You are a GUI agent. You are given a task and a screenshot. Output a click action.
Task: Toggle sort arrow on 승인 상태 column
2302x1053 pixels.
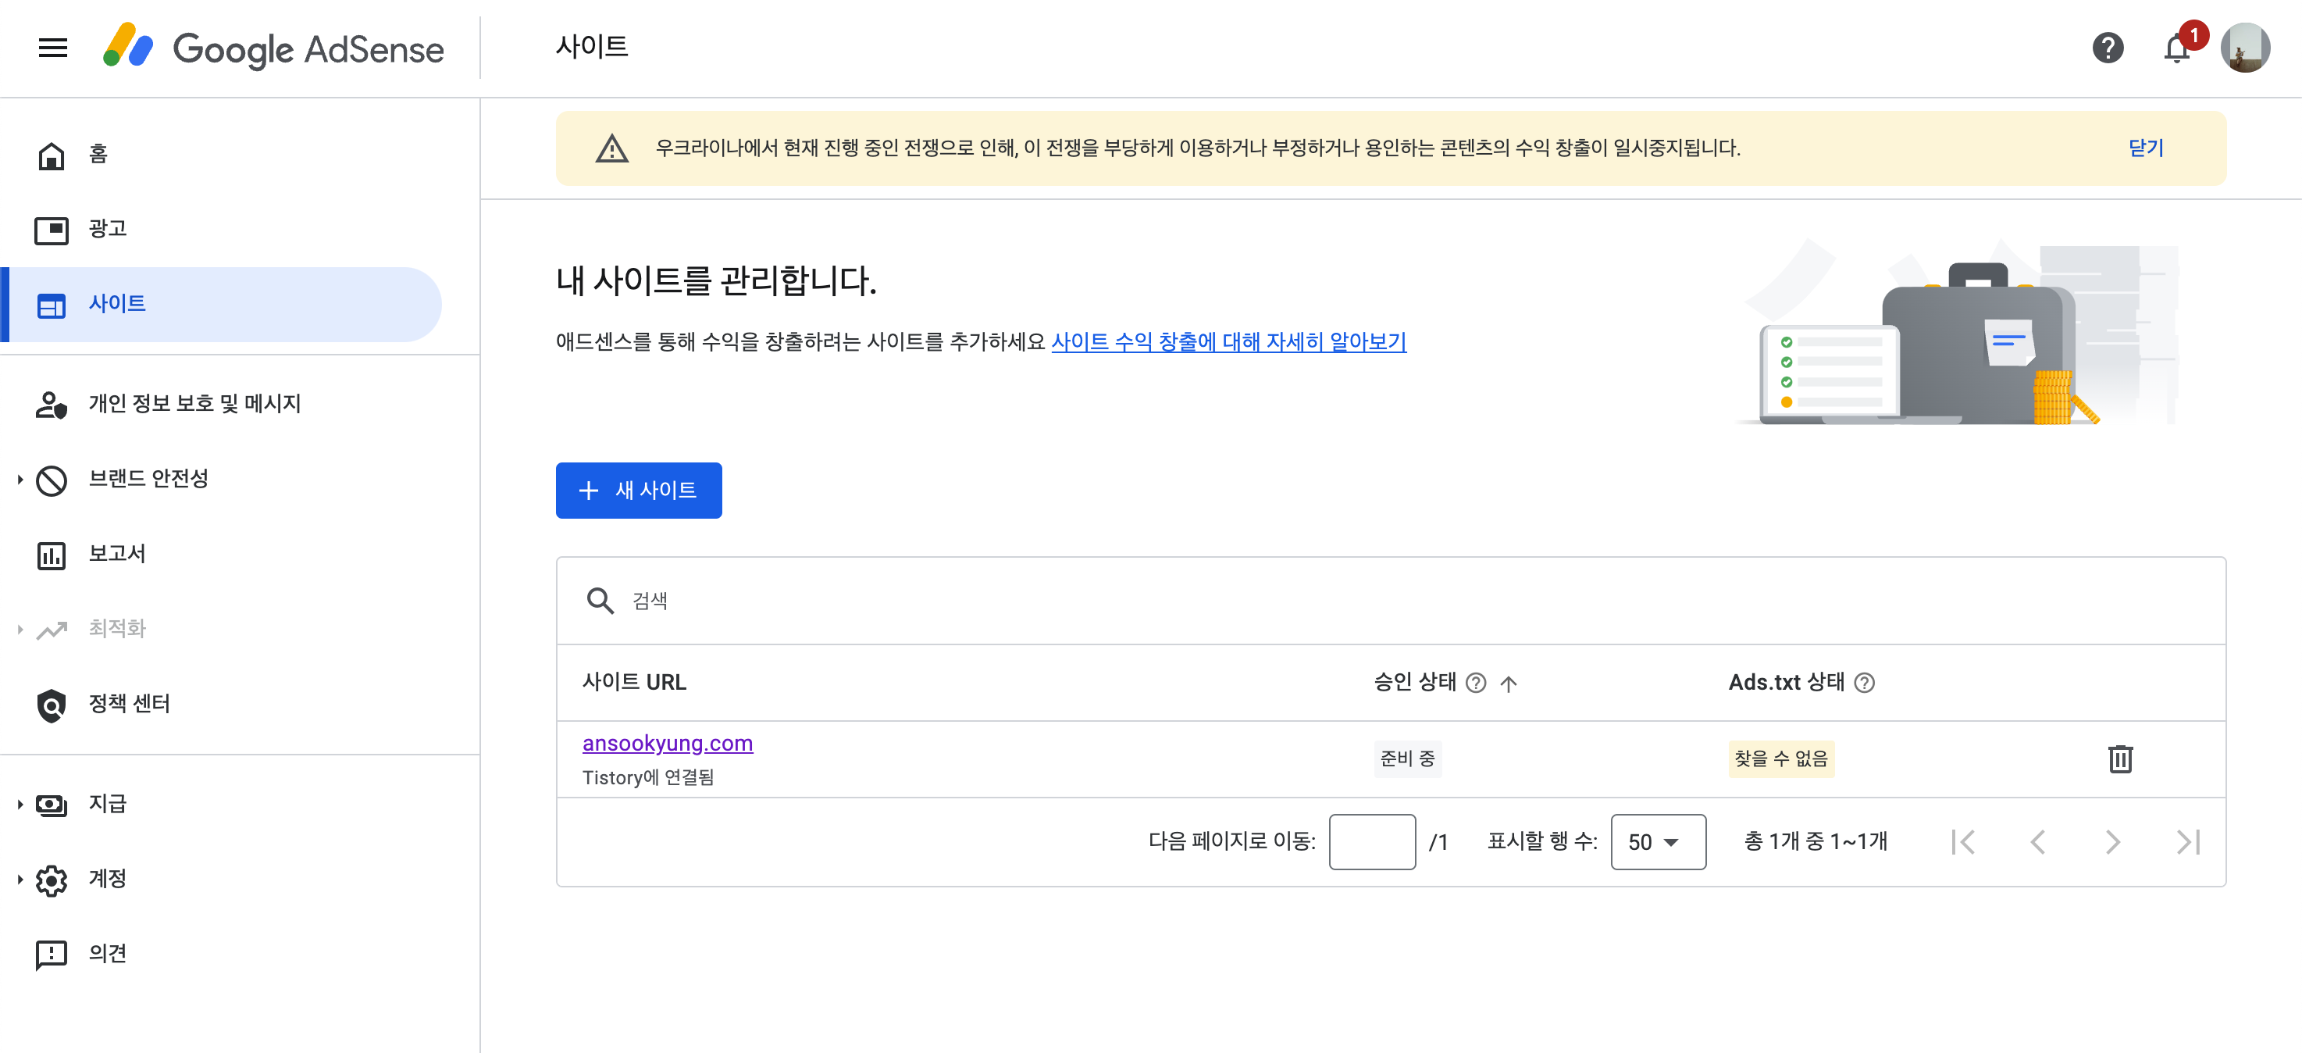[x=1509, y=684]
